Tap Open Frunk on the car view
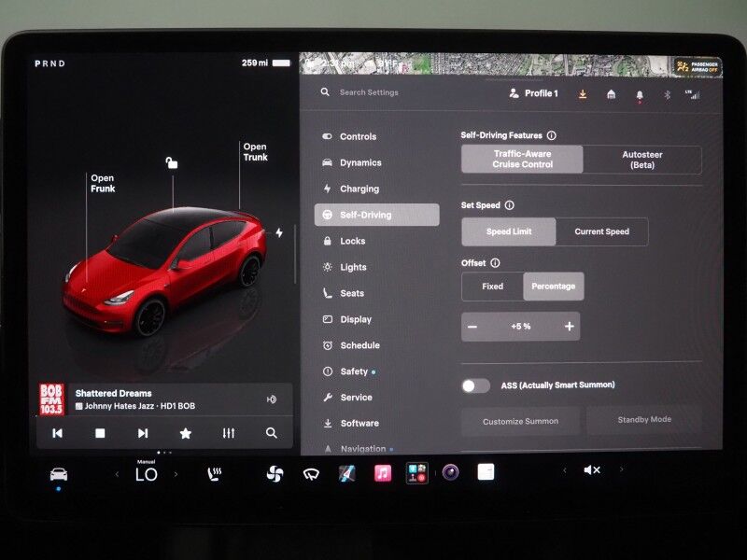This screenshot has width=747, height=560. point(103,183)
